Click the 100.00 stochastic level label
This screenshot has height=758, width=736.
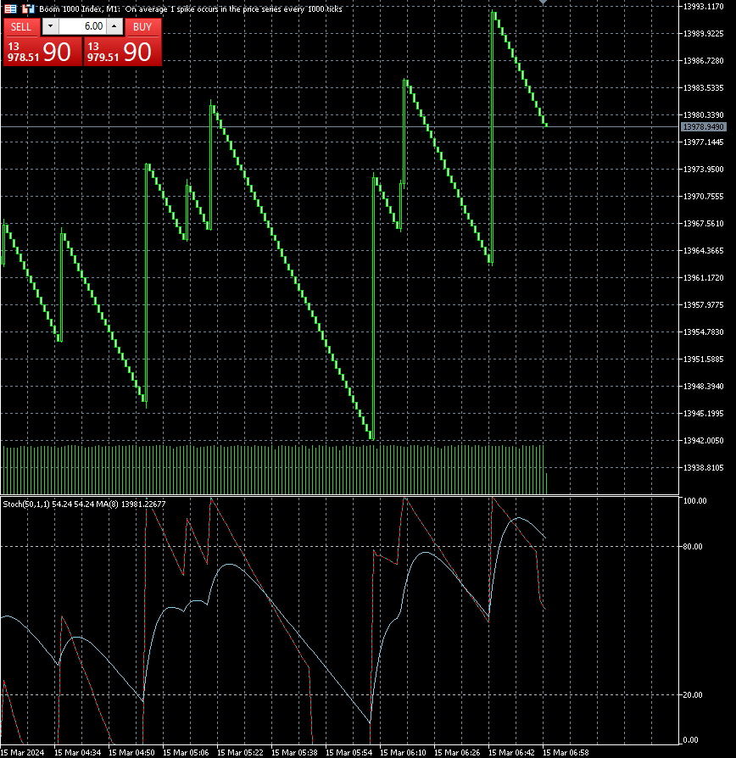point(695,500)
